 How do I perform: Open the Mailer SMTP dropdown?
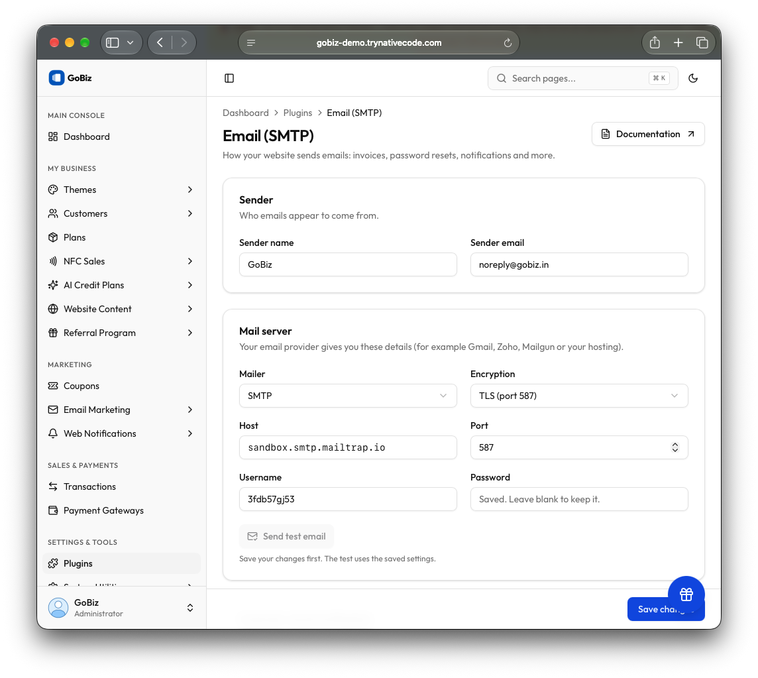(x=348, y=396)
